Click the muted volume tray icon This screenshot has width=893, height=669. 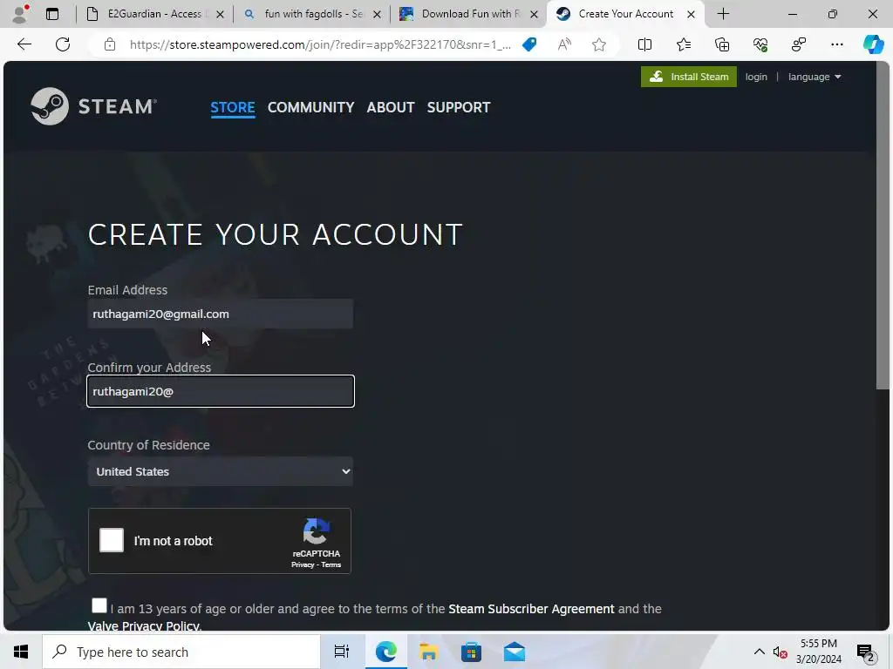coord(780,652)
